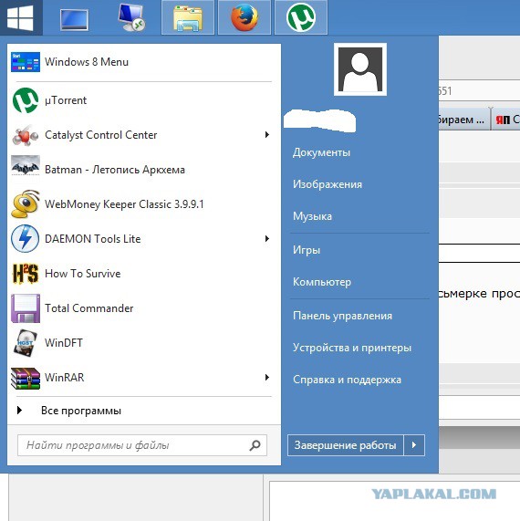520x521 pixels.
Task: Click Catalyst Control Center label
Action: coord(100,135)
